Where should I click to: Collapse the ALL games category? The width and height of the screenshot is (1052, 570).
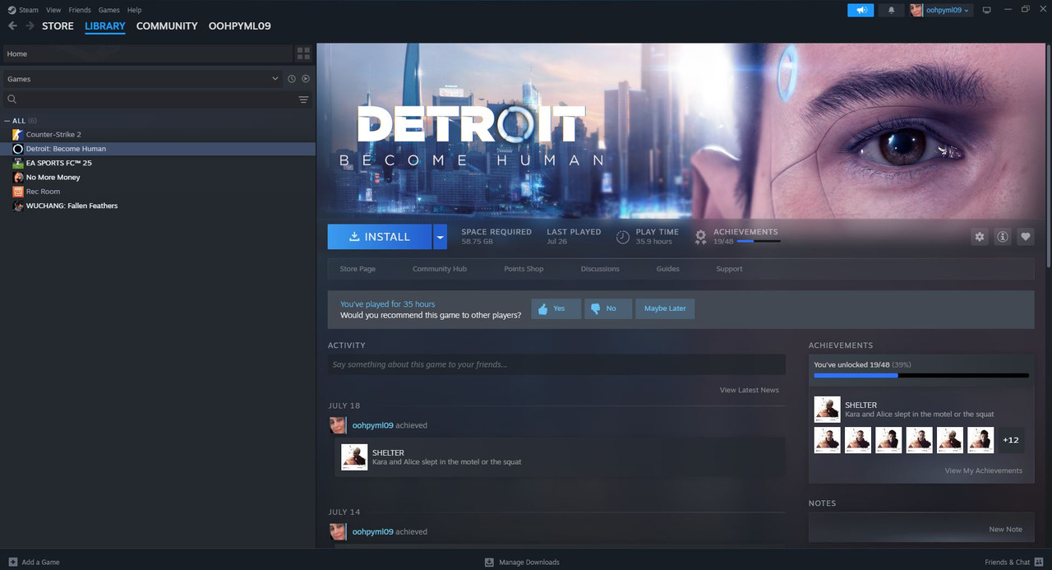7,121
